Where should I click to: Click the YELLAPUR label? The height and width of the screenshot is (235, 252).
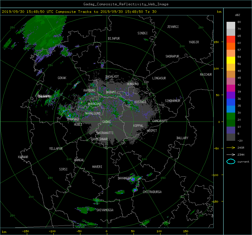56,149
